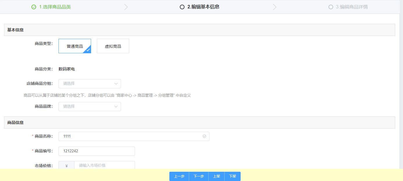403x181 pixels.
Task: Click the check icon inside 商品名称 field
Action: [204, 136]
